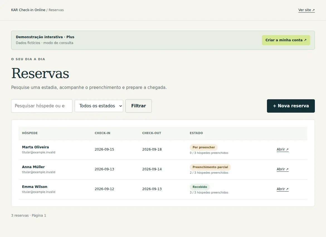
Task: Open the Ver site link
Action: click(x=306, y=10)
